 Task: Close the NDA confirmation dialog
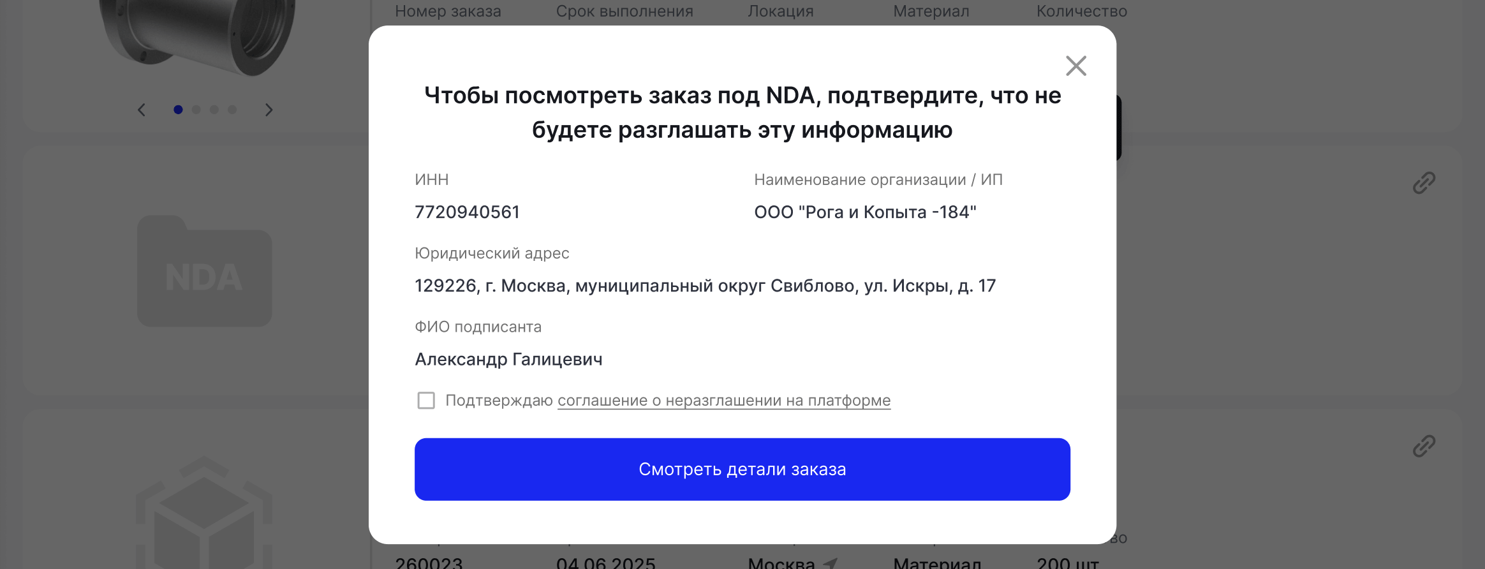[1076, 66]
